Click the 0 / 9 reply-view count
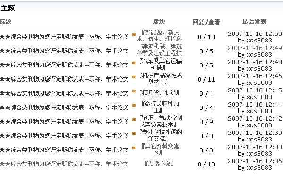Viewport: 283px width, 182px height. point(206,122)
